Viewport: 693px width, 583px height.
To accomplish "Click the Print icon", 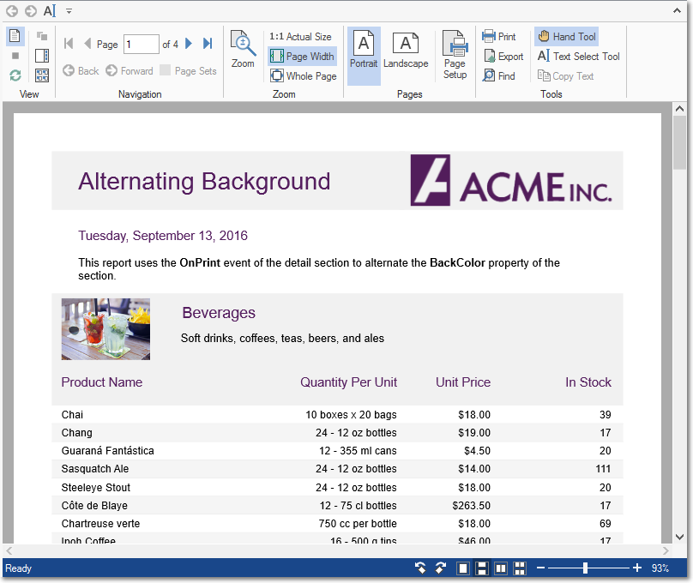I will pos(499,37).
